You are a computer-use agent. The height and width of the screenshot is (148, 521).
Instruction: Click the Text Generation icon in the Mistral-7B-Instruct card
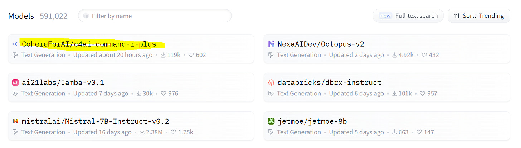[x=15, y=132]
